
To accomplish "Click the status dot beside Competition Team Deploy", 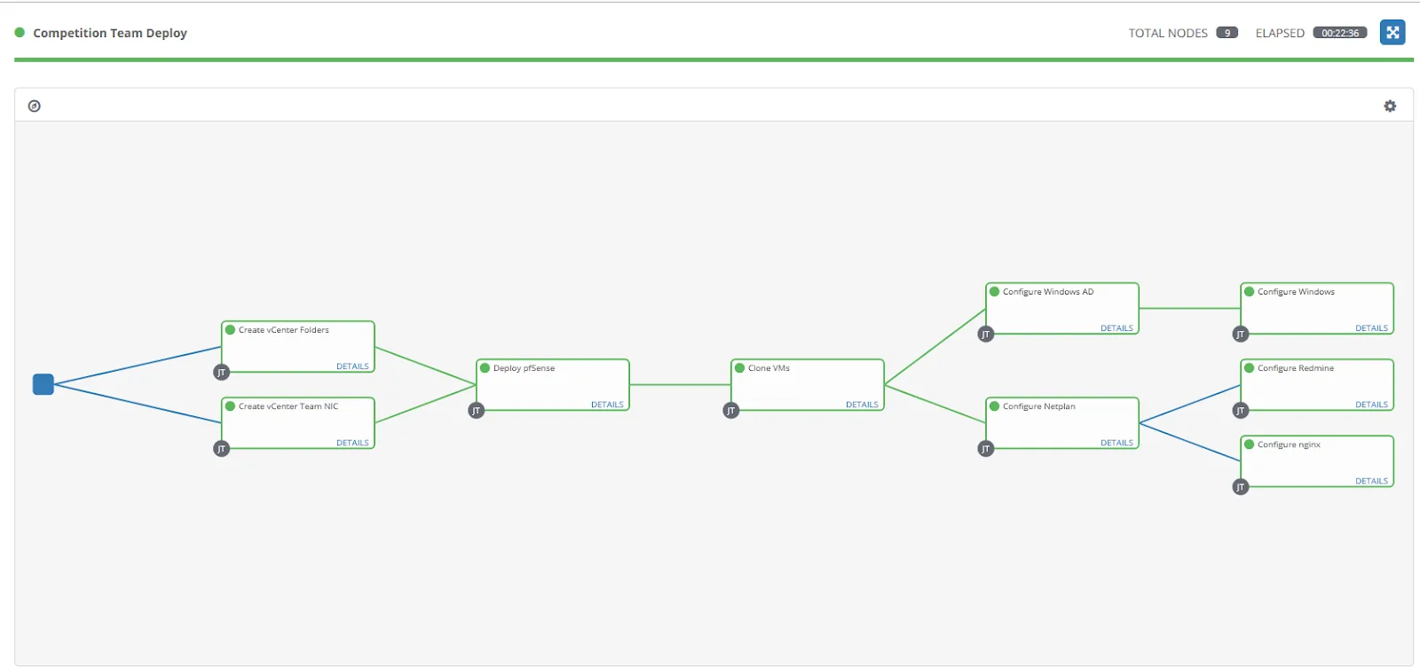I will click(20, 32).
